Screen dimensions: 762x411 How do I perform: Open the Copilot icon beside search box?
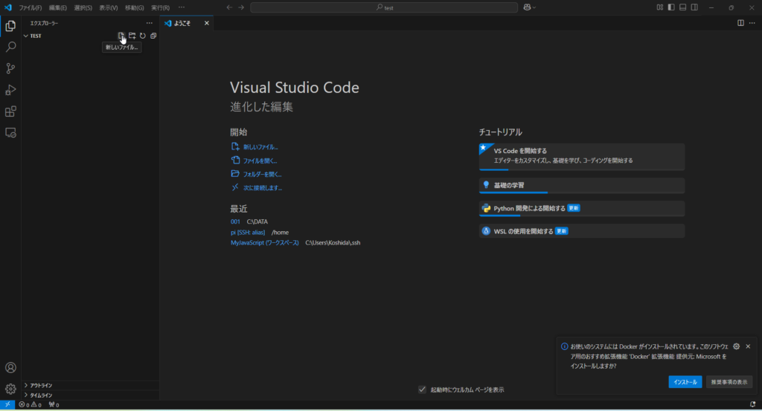click(x=528, y=7)
